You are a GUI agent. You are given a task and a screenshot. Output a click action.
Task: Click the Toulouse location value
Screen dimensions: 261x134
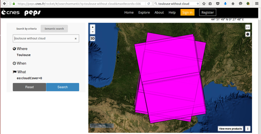[x=23, y=55]
